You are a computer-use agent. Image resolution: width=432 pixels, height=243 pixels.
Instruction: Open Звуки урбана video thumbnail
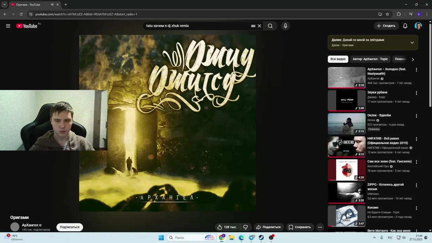click(x=347, y=101)
